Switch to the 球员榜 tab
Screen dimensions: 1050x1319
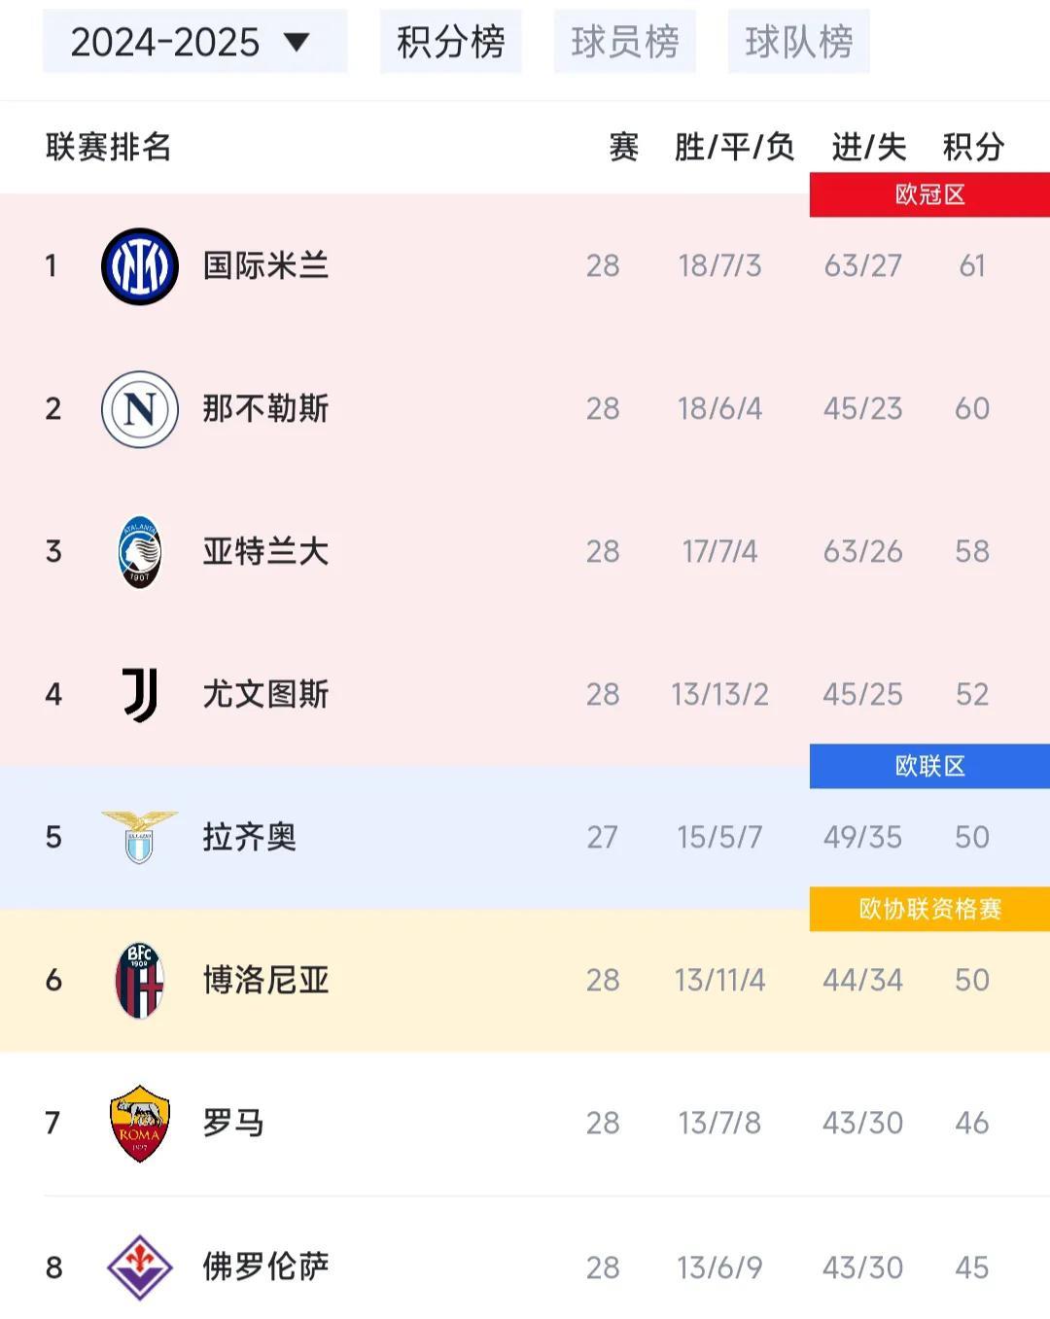click(624, 42)
